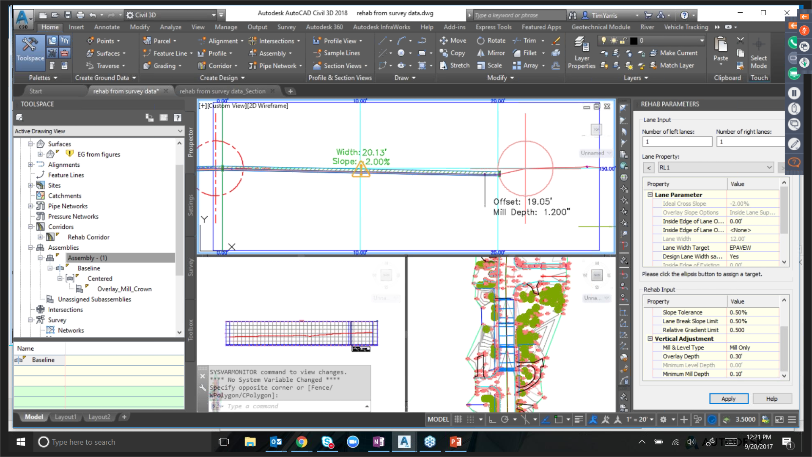Toggle lineweight display in status bar
Viewport: 812px width, 457px height.
point(579,419)
